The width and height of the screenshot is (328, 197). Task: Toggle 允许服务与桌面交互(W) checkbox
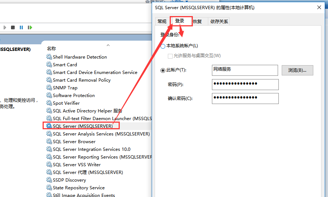pyautogui.click(x=170, y=56)
